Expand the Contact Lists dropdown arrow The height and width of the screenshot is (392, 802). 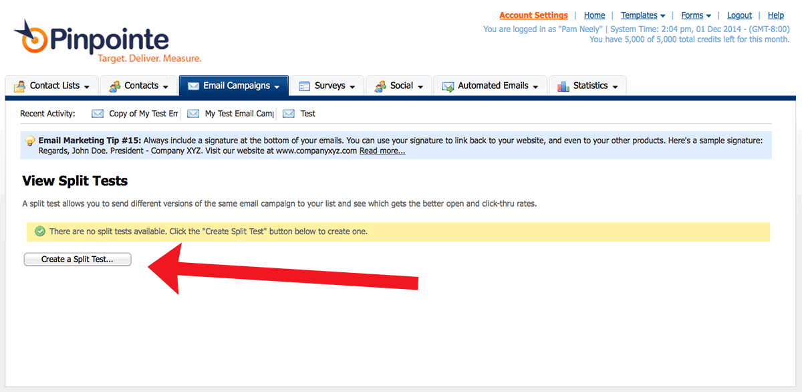click(x=87, y=87)
